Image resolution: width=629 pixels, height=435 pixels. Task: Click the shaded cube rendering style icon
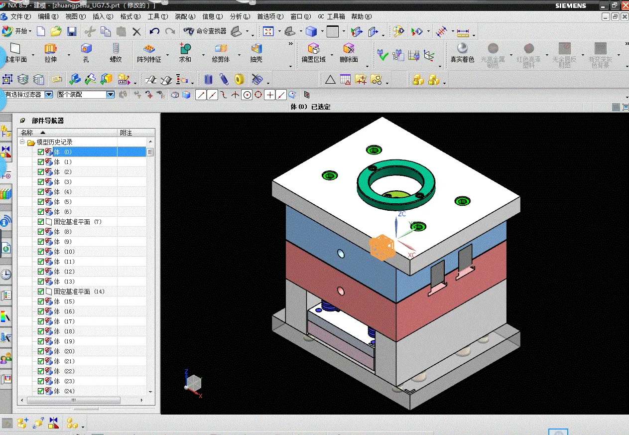coord(312,31)
